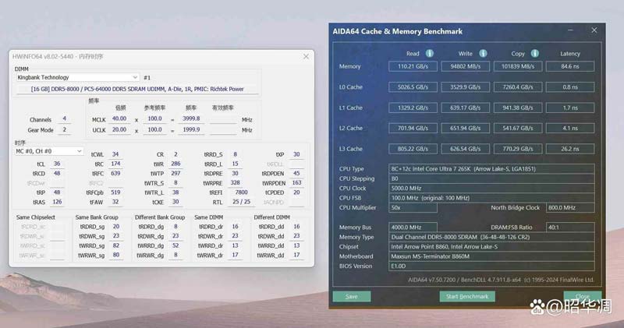Click the Memory Bus value 4000.0 MHz
624x328 pixels.
pyautogui.click(x=413, y=227)
